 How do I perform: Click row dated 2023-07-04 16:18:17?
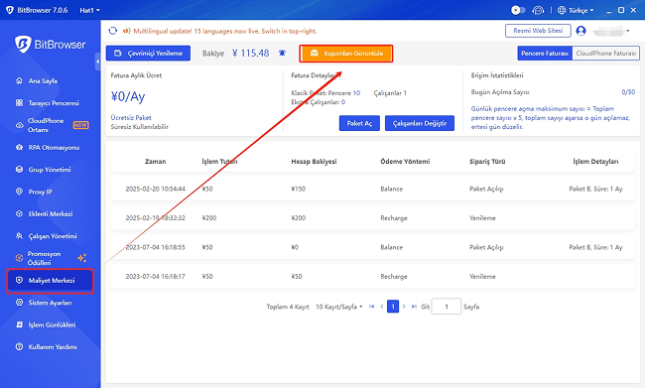click(x=372, y=277)
